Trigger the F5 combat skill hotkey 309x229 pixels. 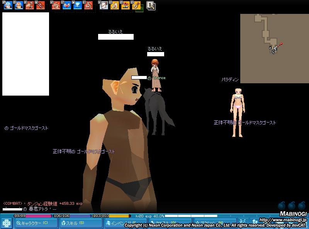tap(56, 5)
